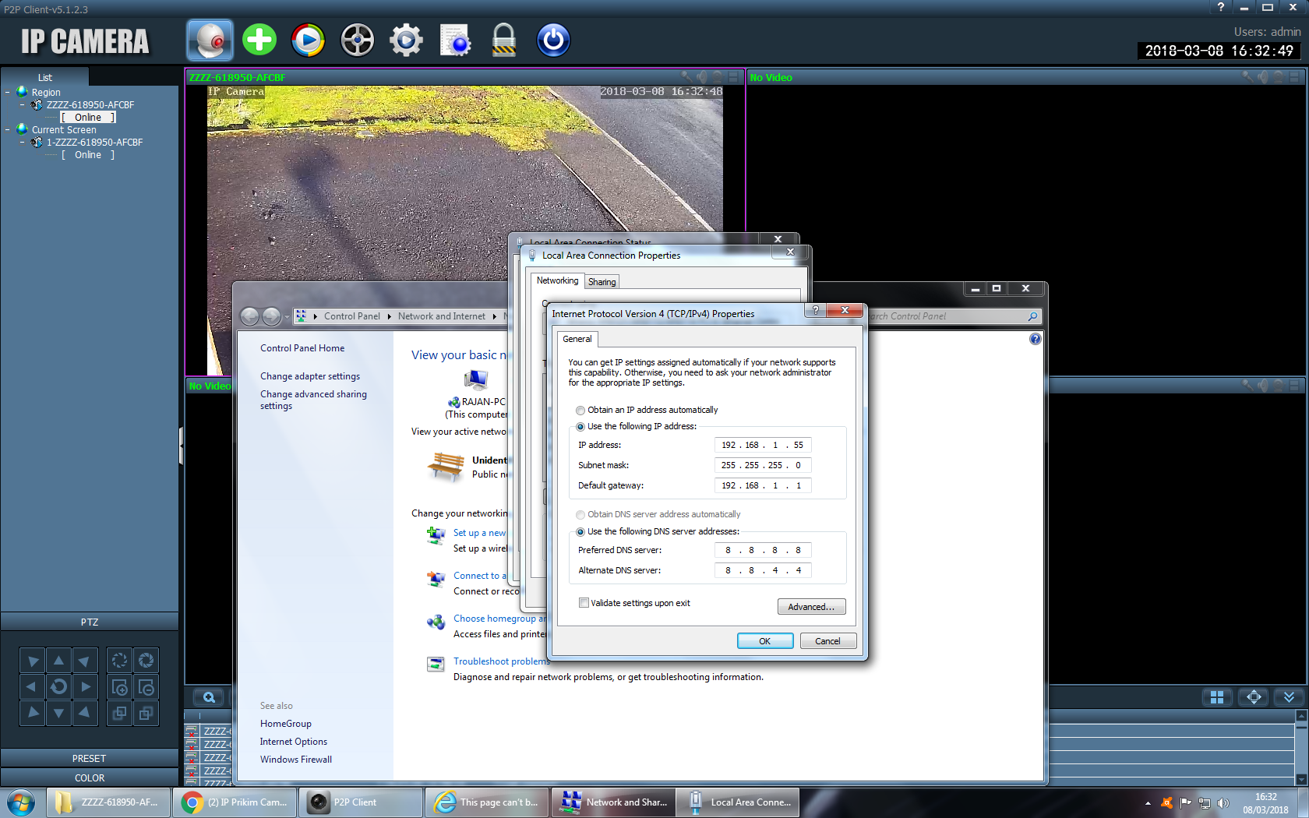Click the green Add Camera plus icon
This screenshot has height=818, width=1309.
(259, 40)
